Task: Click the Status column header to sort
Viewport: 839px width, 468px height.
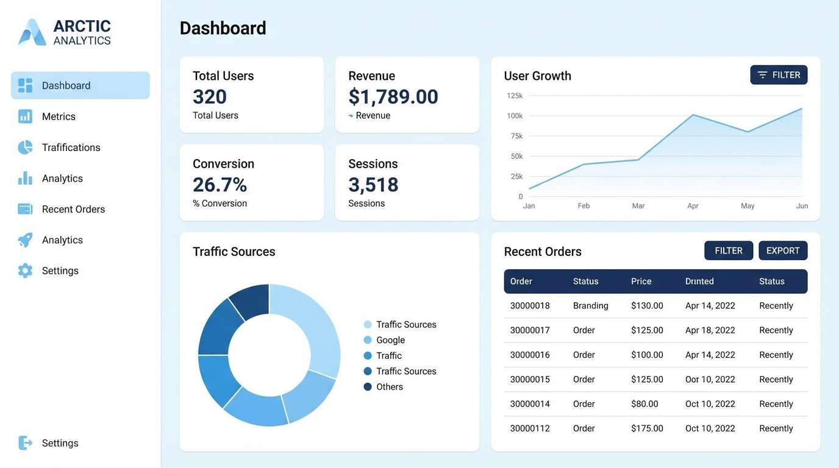Action: pos(585,281)
